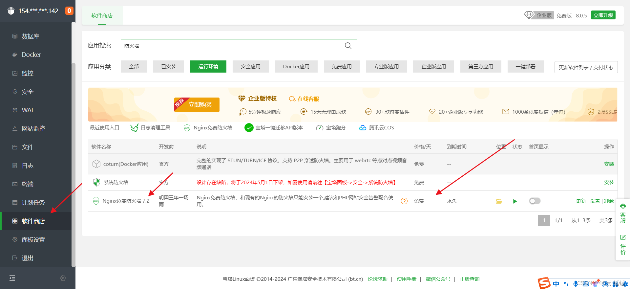Click the 系统防火墙 software name

coord(116,182)
